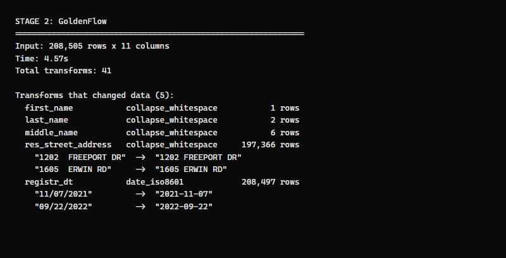Click the STAGE 2: GoldenFlow heading
506x258 pixels.
point(61,21)
